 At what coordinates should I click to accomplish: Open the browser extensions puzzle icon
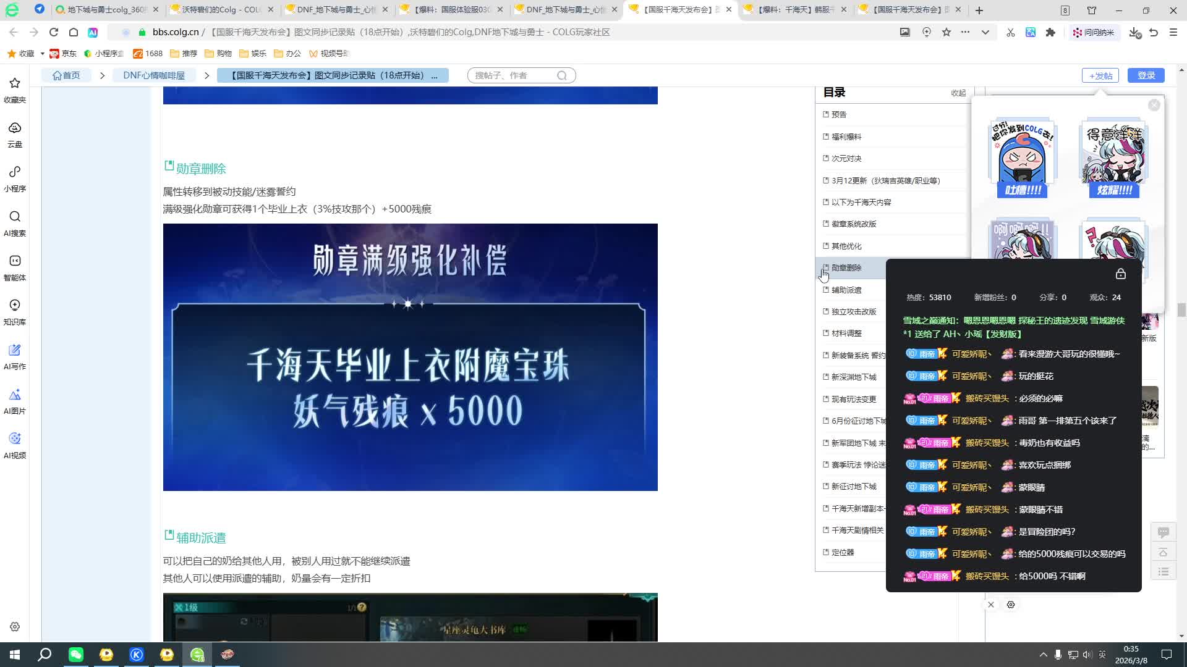pos(1050,32)
